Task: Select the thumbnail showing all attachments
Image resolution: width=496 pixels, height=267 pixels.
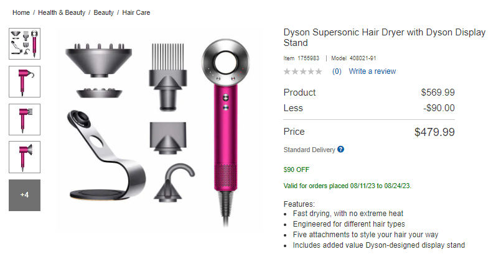Action: click(25, 43)
